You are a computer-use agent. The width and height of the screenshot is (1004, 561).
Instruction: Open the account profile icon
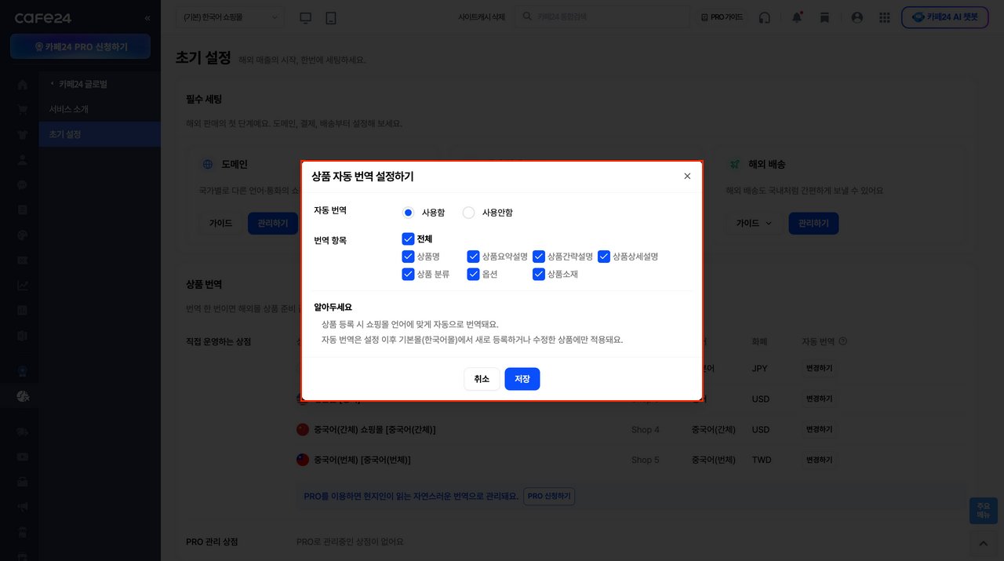[857, 17]
